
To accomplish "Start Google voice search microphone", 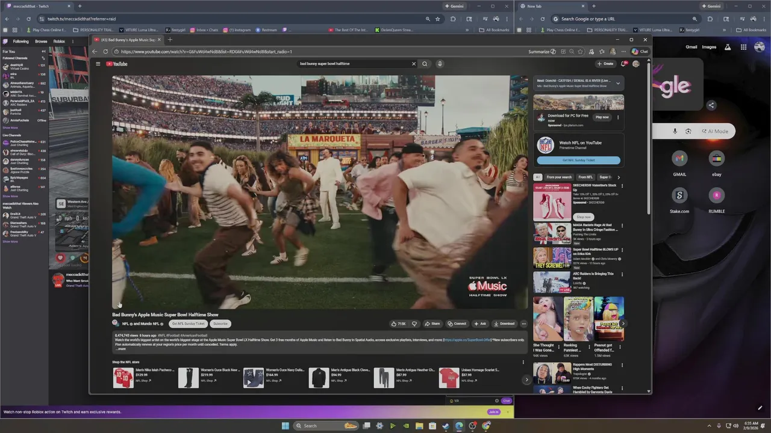I will pos(675,131).
